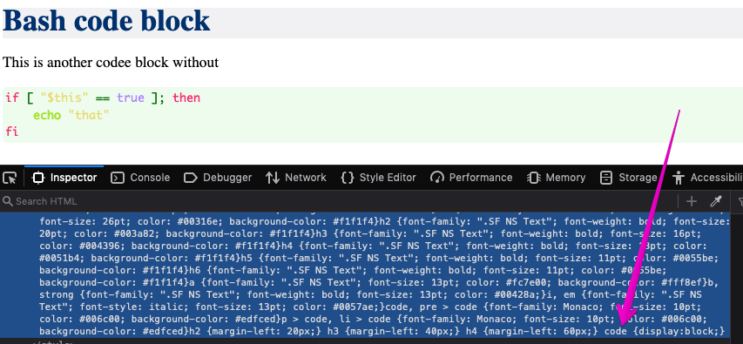The width and height of the screenshot is (743, 344).
Task: Open the Network tab
Action: pyautogui.click(x=295, y=178)
